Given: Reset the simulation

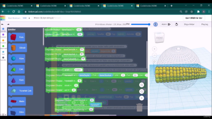Looking at the screenshot, I should (x=177, y=24).
